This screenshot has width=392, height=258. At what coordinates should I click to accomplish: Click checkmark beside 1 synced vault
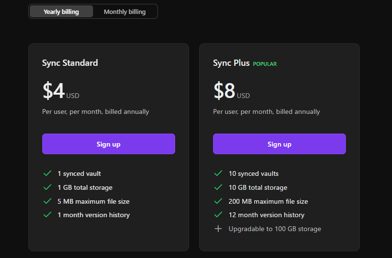tap(48, 173)
